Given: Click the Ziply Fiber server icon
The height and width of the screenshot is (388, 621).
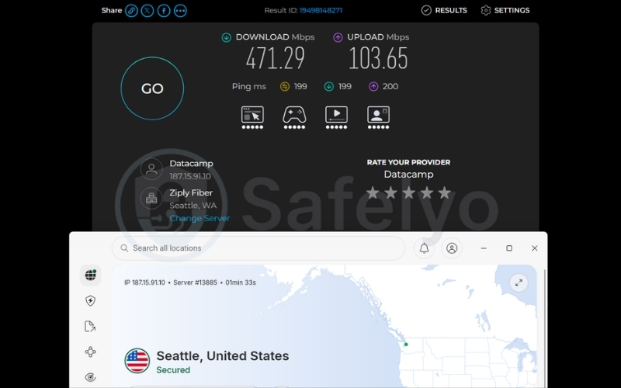Looking at the screenshot, I should pos(151,199).
